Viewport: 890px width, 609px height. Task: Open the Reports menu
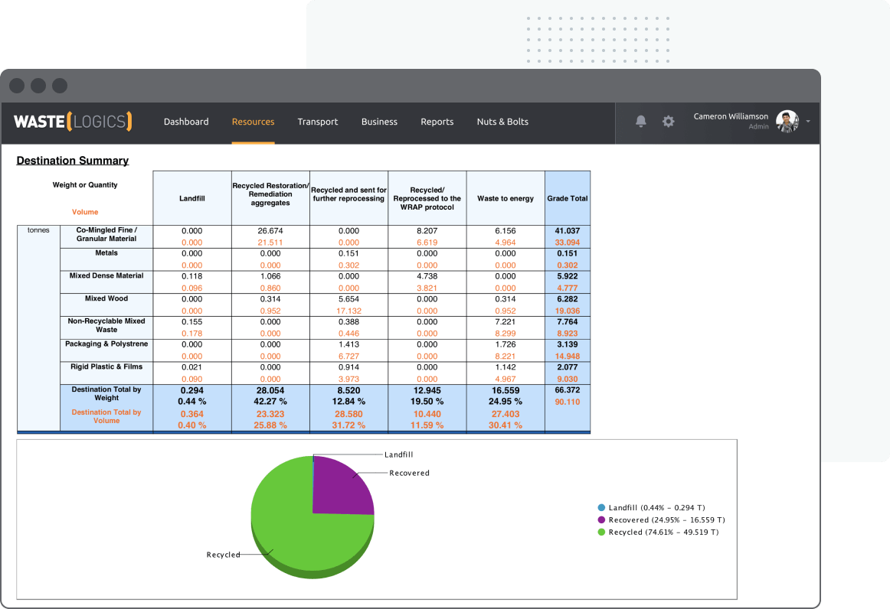[437, 122]
